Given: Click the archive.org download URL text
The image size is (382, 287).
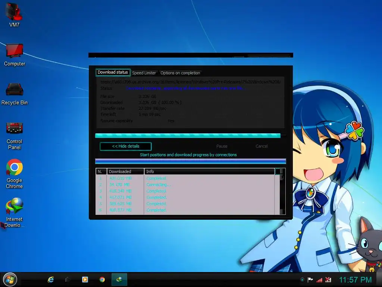Looking at the screenshot, I should [191, 82].
